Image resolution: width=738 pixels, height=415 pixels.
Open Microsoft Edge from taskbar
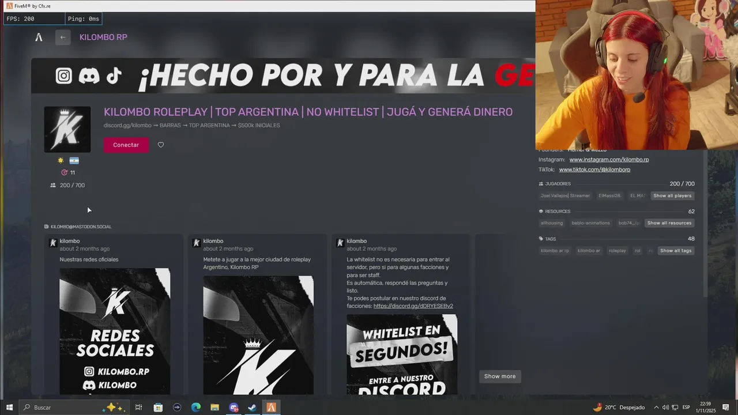[196, 408]
